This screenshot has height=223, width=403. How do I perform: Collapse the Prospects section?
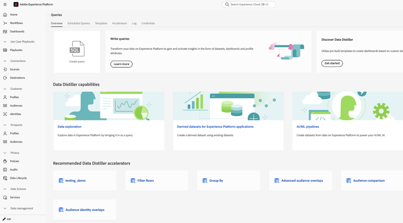tap(5, 125)
